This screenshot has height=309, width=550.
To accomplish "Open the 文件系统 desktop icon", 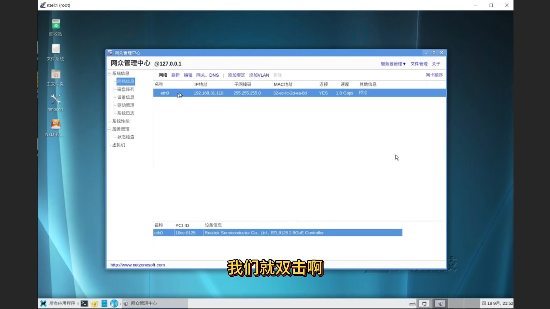I will point(56,49).
